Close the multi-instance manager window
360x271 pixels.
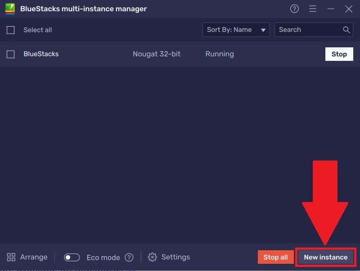(349, 9)
